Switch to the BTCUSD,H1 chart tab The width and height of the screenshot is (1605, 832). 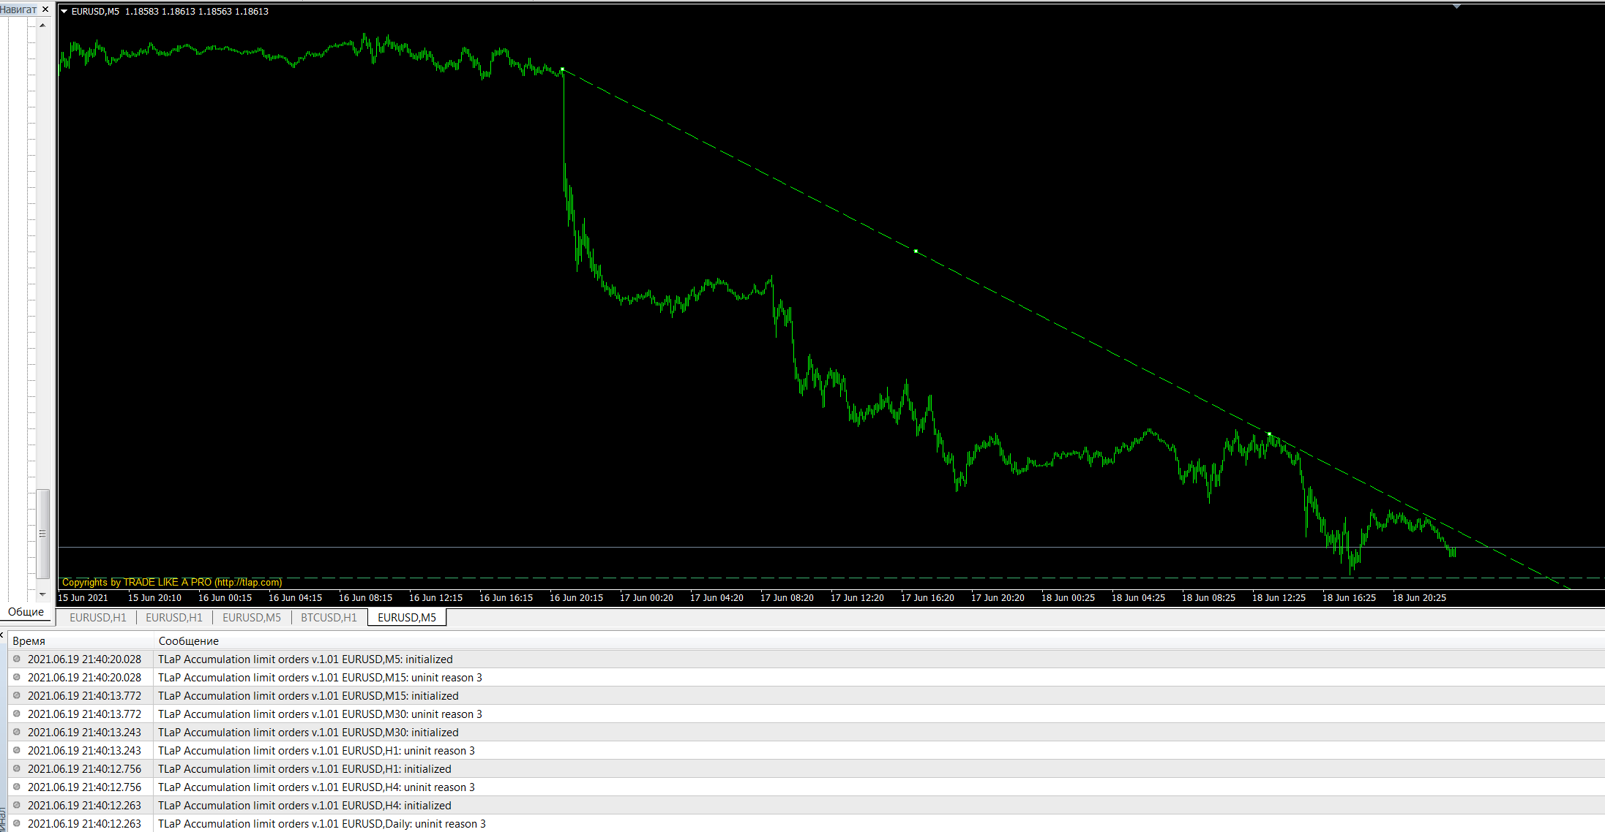pyautogui.click(x=329, y=618)
